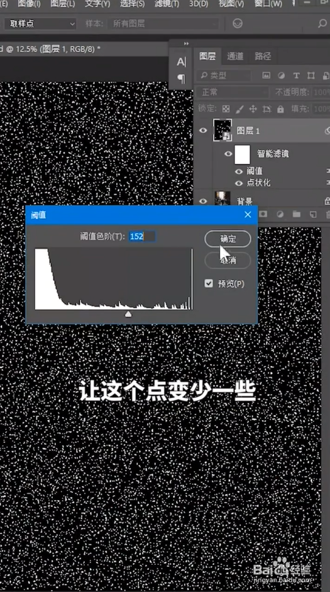Close the 阈值 dialog
Viewport: 330px width, 592px height.
(248, 215)
